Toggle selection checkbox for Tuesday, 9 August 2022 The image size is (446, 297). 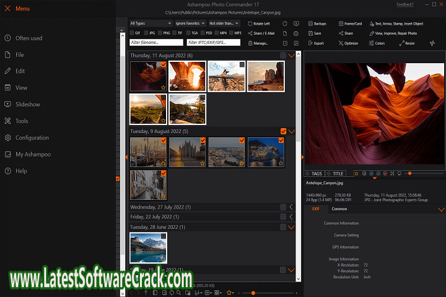coord(283,131)
